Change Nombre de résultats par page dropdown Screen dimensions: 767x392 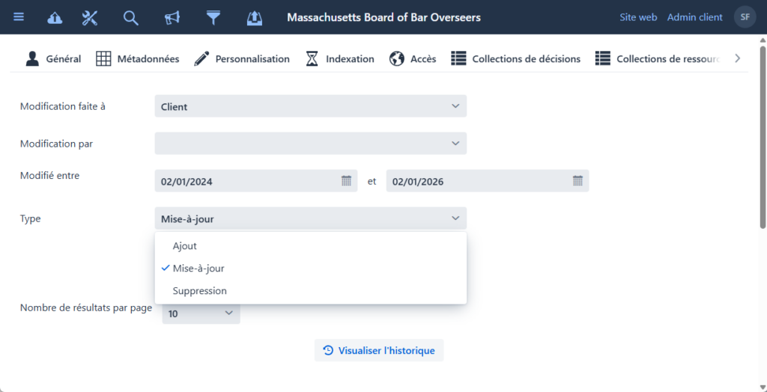[x=201, y=313]
